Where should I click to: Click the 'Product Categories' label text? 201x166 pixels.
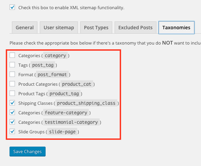[x=38, y=84]
